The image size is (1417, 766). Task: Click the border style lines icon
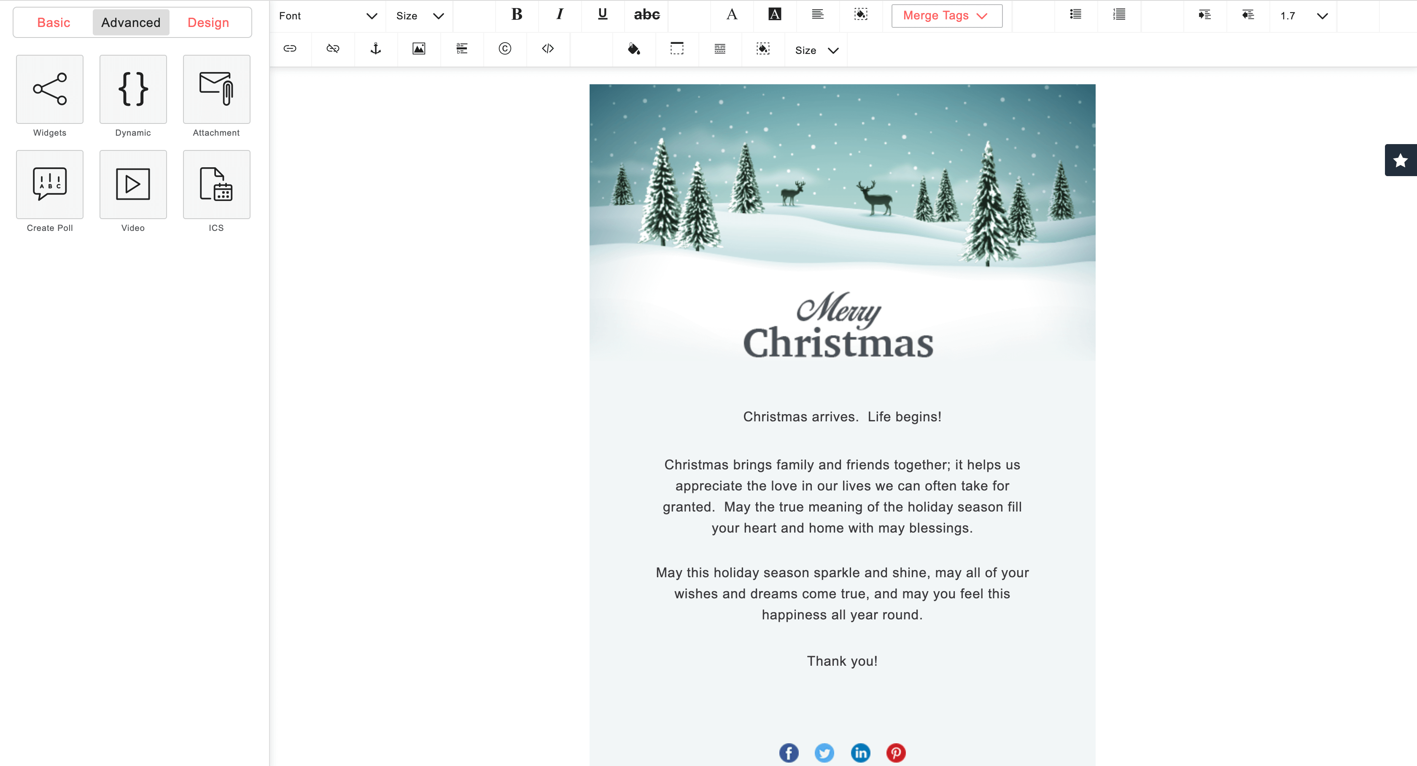point(719,49)
